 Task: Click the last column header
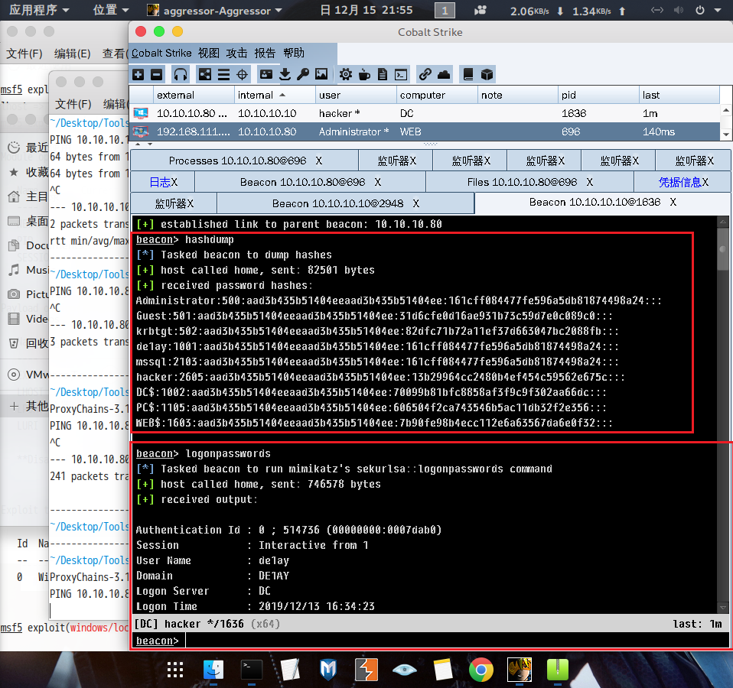pos(679,95)
